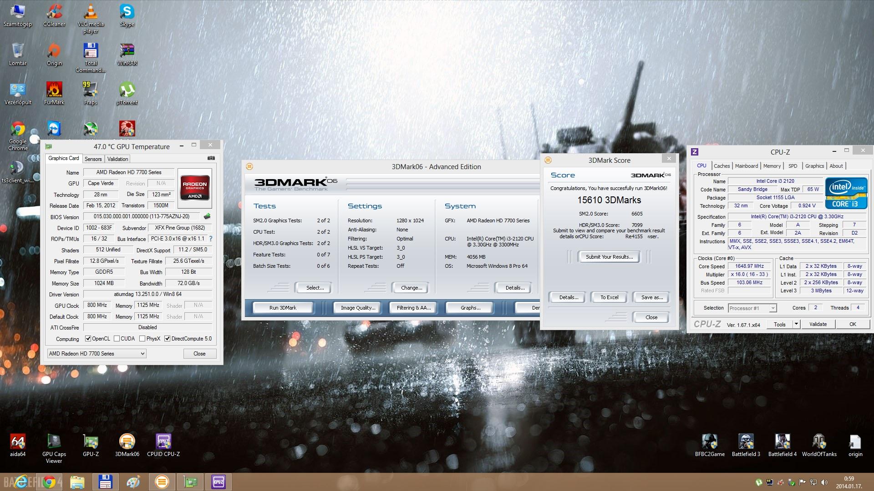Click the Paint taskbar icon
This screenshot has height=491, width=874.
tap(133, 482)
